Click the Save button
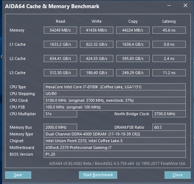Screen dimensions: 194x184 pyautogui.click(x=18, y=175)
